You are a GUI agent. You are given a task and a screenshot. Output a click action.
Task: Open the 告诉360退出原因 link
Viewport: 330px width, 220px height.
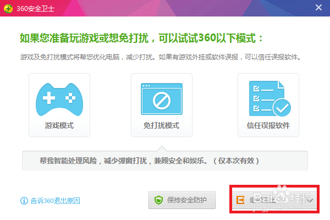pyautogui.click(x=56, y=201)
